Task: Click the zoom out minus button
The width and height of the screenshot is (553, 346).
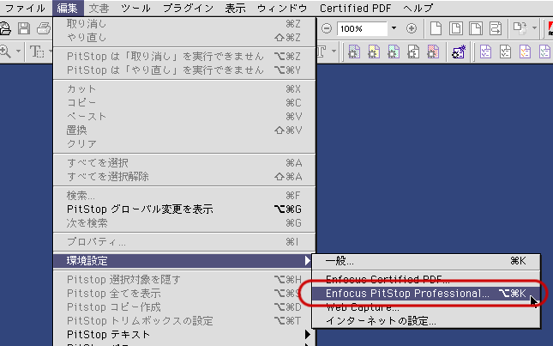Action: (327, 28)
